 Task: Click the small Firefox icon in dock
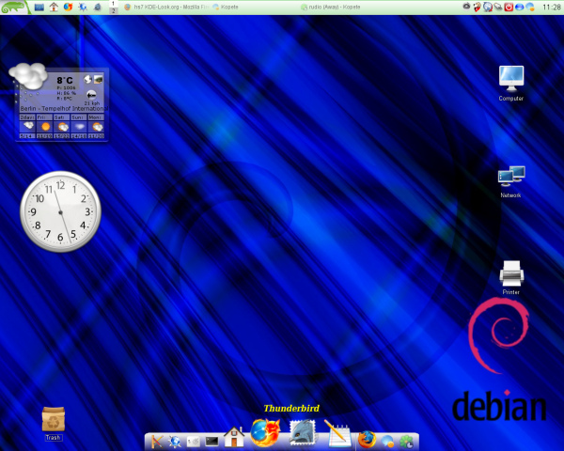367,440
